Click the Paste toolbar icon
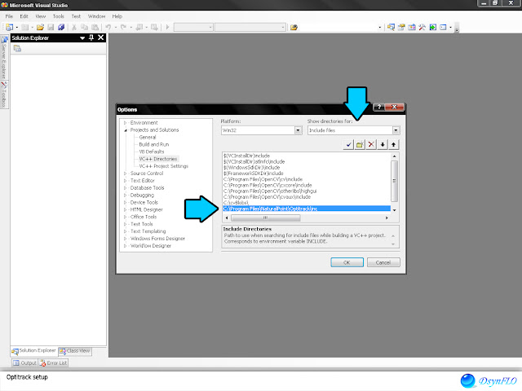522x391 pixels. tap(95, 27)
